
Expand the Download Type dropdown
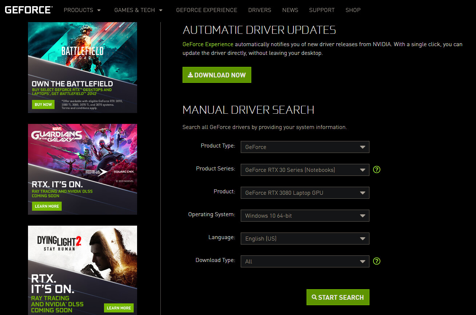point(305,261)
